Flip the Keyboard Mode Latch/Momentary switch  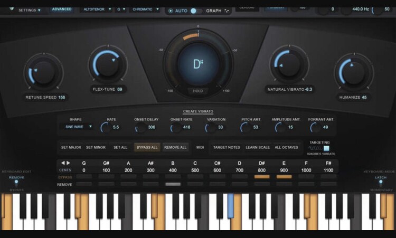pos(381,184)
